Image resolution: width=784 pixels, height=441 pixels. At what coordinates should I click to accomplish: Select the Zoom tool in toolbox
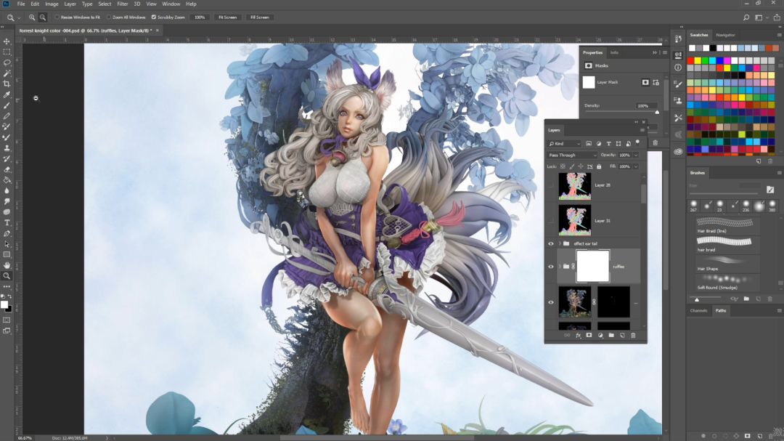click(x=7, y=276)
